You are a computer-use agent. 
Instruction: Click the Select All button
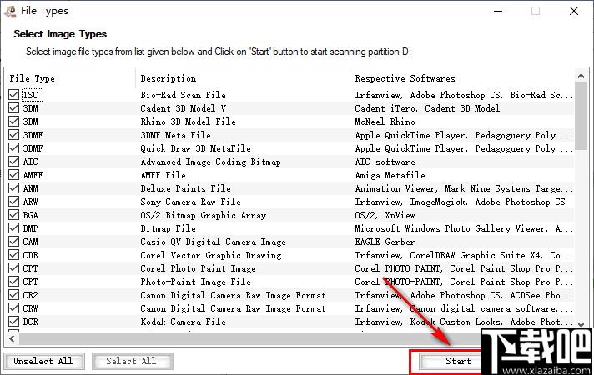pyautogui.click(x=132, y=361)
